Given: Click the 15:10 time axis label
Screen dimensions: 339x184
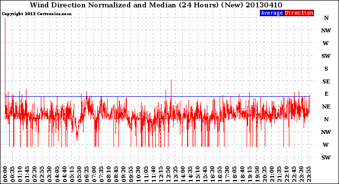Looking at the screenshot, I should click(198, 174).
